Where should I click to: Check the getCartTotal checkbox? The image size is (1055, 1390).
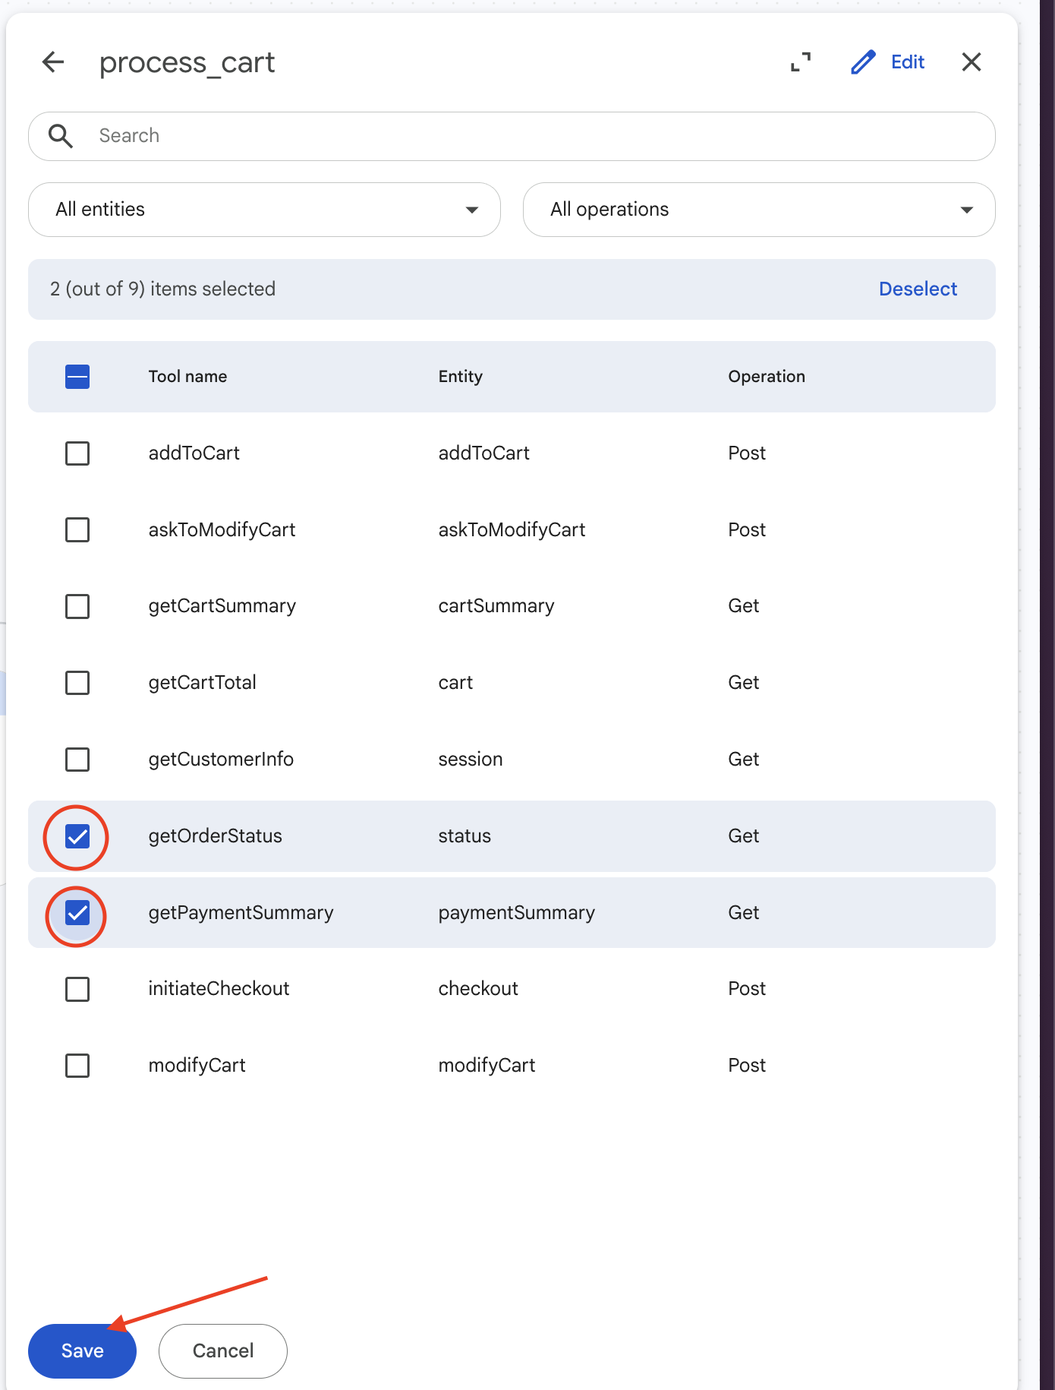click(77, 683)
